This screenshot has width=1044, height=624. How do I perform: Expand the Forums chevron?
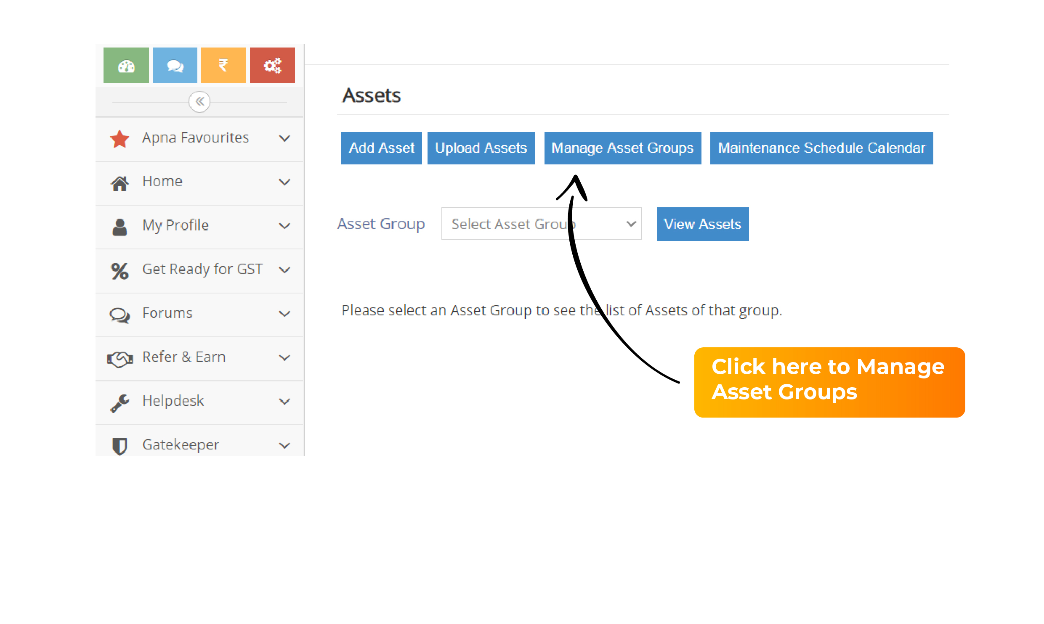coord(285,314)
